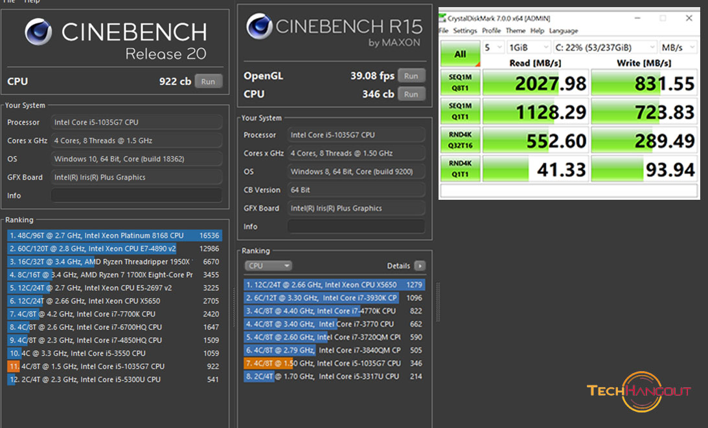Click the R20 GFX Board field value
The height and width of the screenshot is (428, 708).
tap(137, 177)
